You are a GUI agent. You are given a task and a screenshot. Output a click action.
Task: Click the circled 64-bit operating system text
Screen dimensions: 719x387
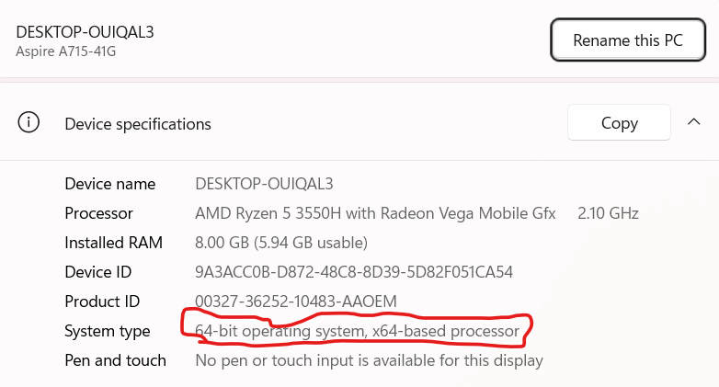click(x=357, y=331)
